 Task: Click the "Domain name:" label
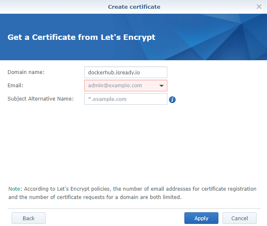pos(26,72)
